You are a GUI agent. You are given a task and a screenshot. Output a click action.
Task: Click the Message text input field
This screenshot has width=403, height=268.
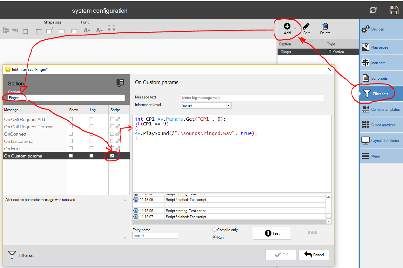[252, 98]
